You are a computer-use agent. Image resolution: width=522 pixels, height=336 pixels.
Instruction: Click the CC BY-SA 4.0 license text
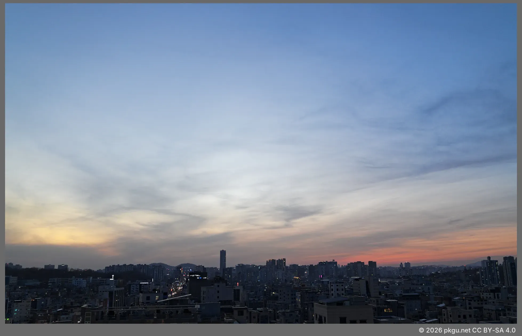[x=494, y=330]
